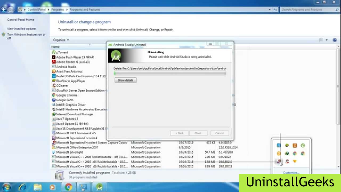The image size is (341, 192).
Task: Click the Avast Free Antivirus row icon
Action: 54,71
